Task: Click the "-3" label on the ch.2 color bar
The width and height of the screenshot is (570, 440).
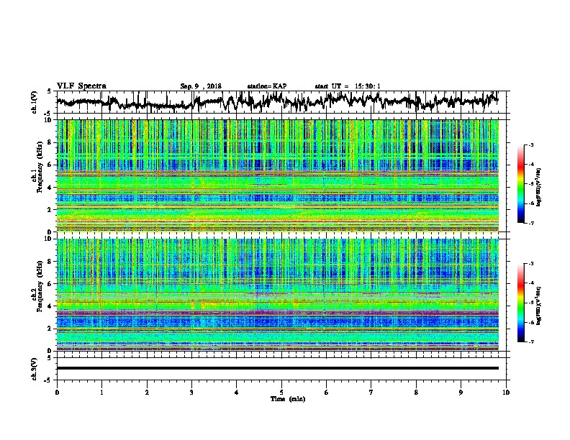Action: 530,264
